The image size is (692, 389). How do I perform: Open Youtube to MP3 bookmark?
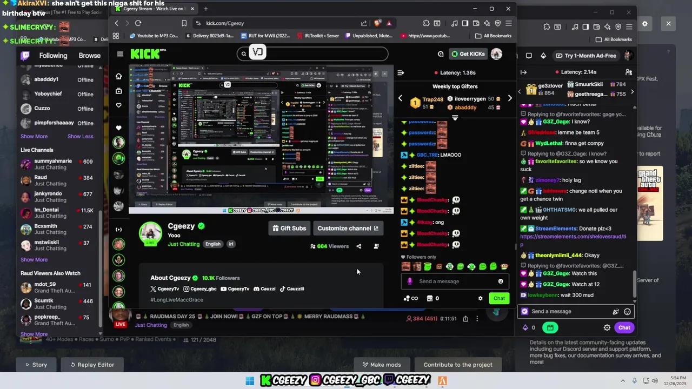pyautogui.click(x=154, y=36)
